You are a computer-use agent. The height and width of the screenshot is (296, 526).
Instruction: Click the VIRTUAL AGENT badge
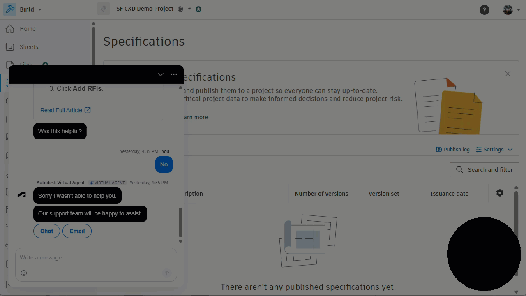[107, 183]
